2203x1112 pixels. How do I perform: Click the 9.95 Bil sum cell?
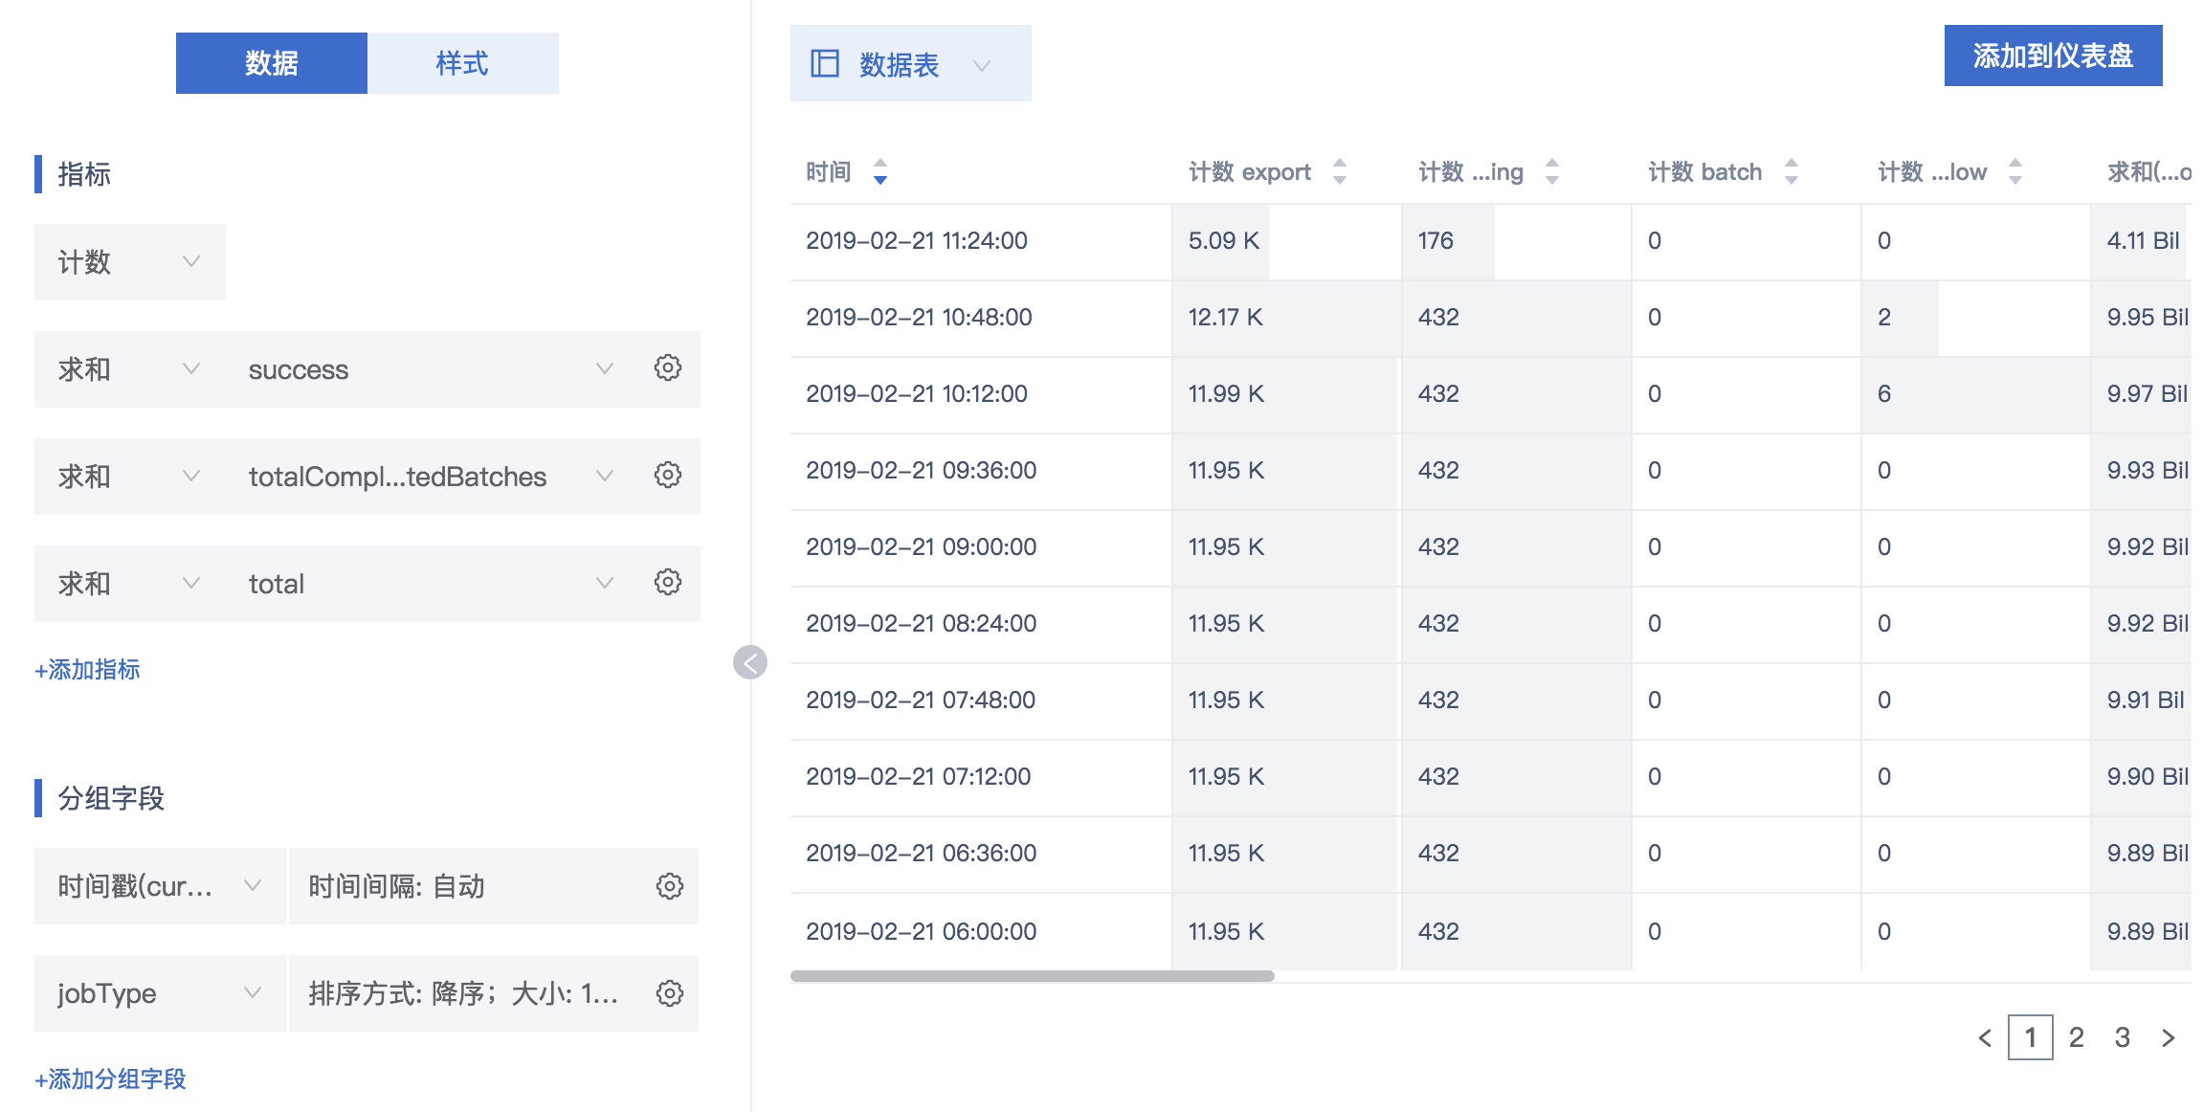point(2142,318)
